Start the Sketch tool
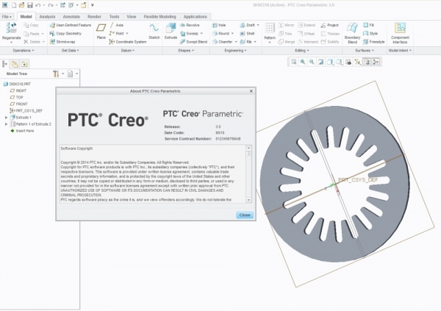The width and height of the screenshot is (441, 311). [x=154, y=31]
